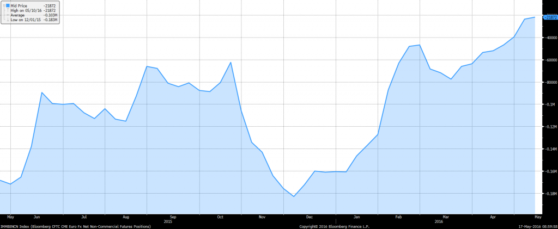The height and width of the screenshot is (229, 558).
Task: Click the -0.12M y-axis label
Action: 551,127
